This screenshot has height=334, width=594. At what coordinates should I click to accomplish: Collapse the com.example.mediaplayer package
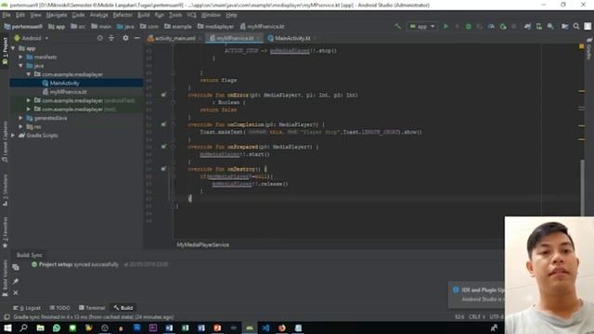29,74
